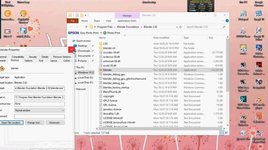Select Windows 10 (C:) drive

(x=86, y=72)
